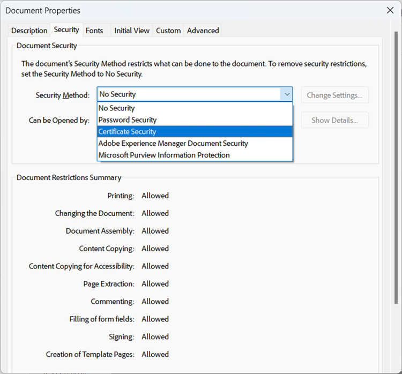Click the Signing Allowed value
This screenshot has height=374, width=402.
point(155,336)
